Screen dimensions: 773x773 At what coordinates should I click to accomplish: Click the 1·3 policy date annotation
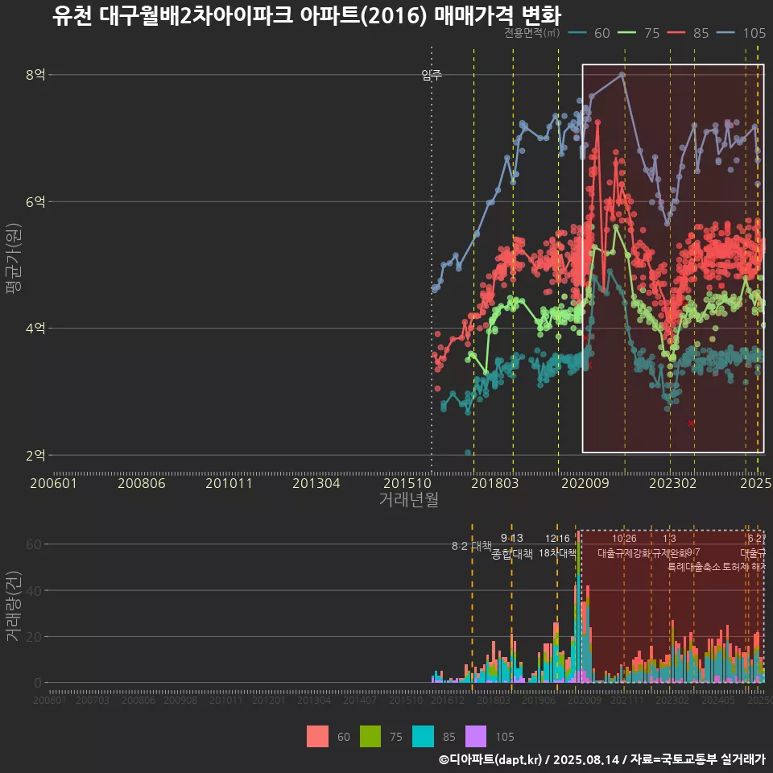coord(669,539)
